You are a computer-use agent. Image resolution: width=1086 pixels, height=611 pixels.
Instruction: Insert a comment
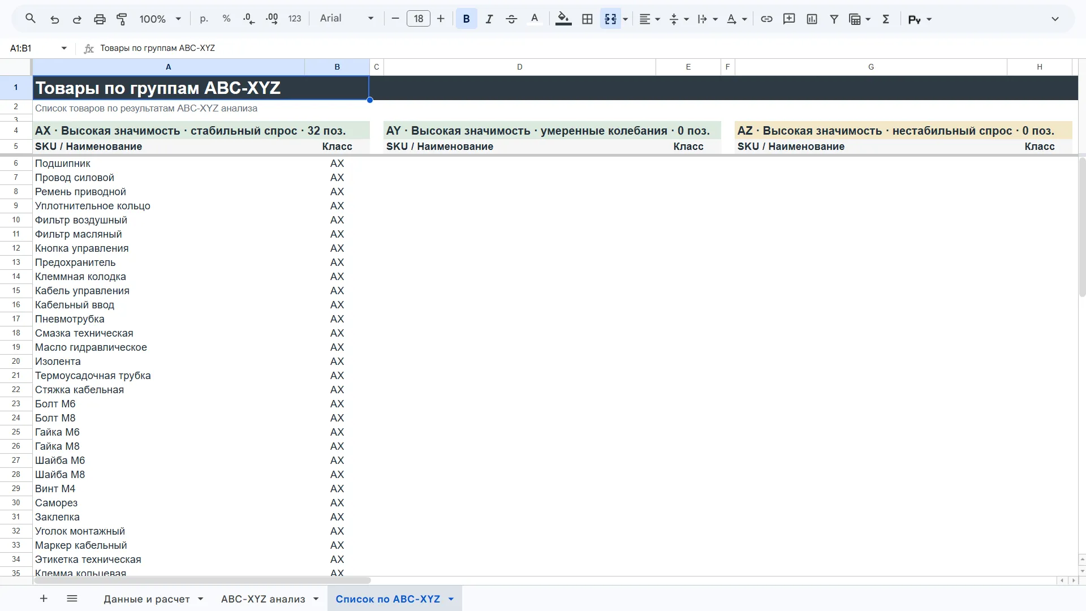pos(789,19)
